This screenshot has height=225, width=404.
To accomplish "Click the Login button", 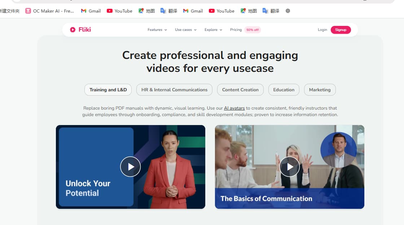I will pos(322,30).
